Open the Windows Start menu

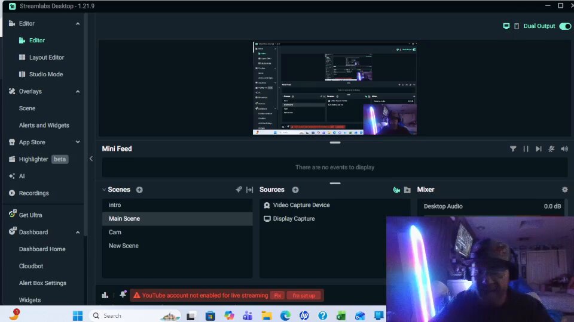point(78,316)
